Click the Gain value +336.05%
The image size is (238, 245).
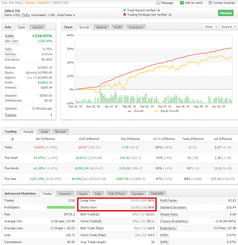42,36
